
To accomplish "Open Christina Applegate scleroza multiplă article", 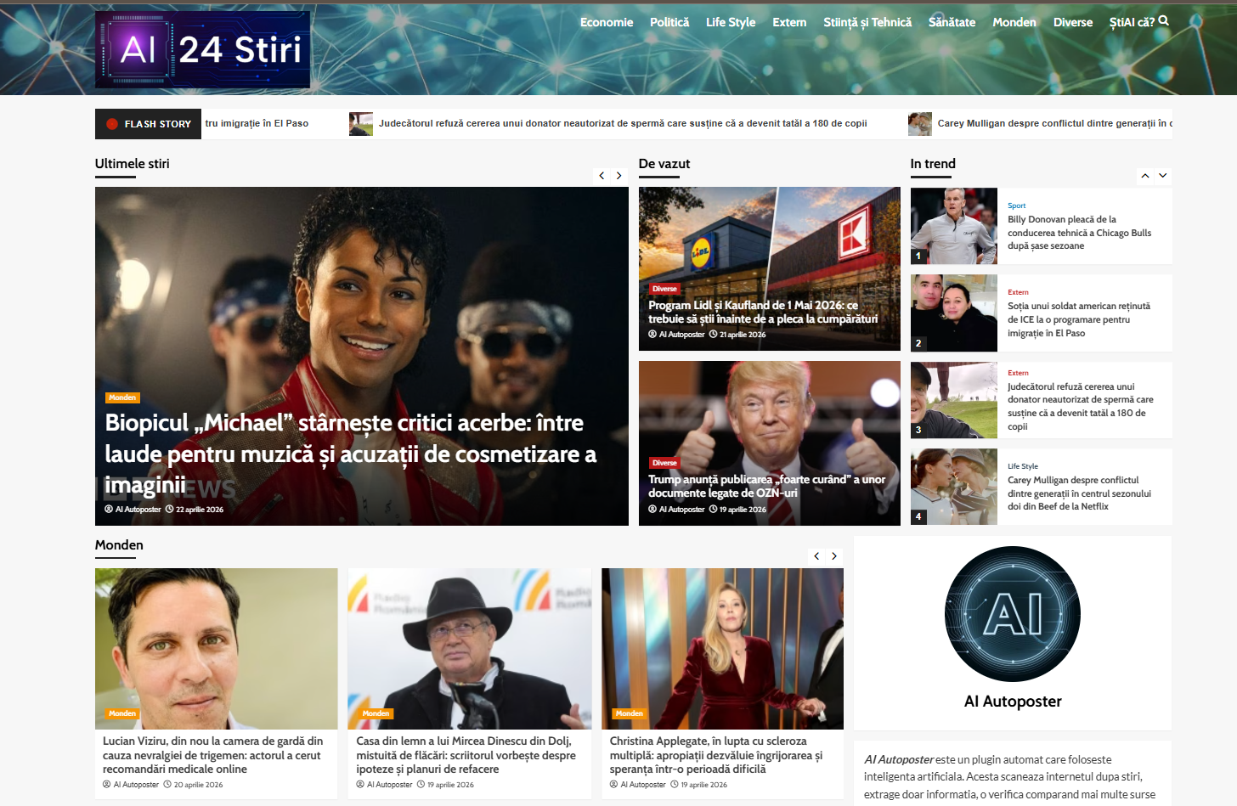I will (716, 755).
